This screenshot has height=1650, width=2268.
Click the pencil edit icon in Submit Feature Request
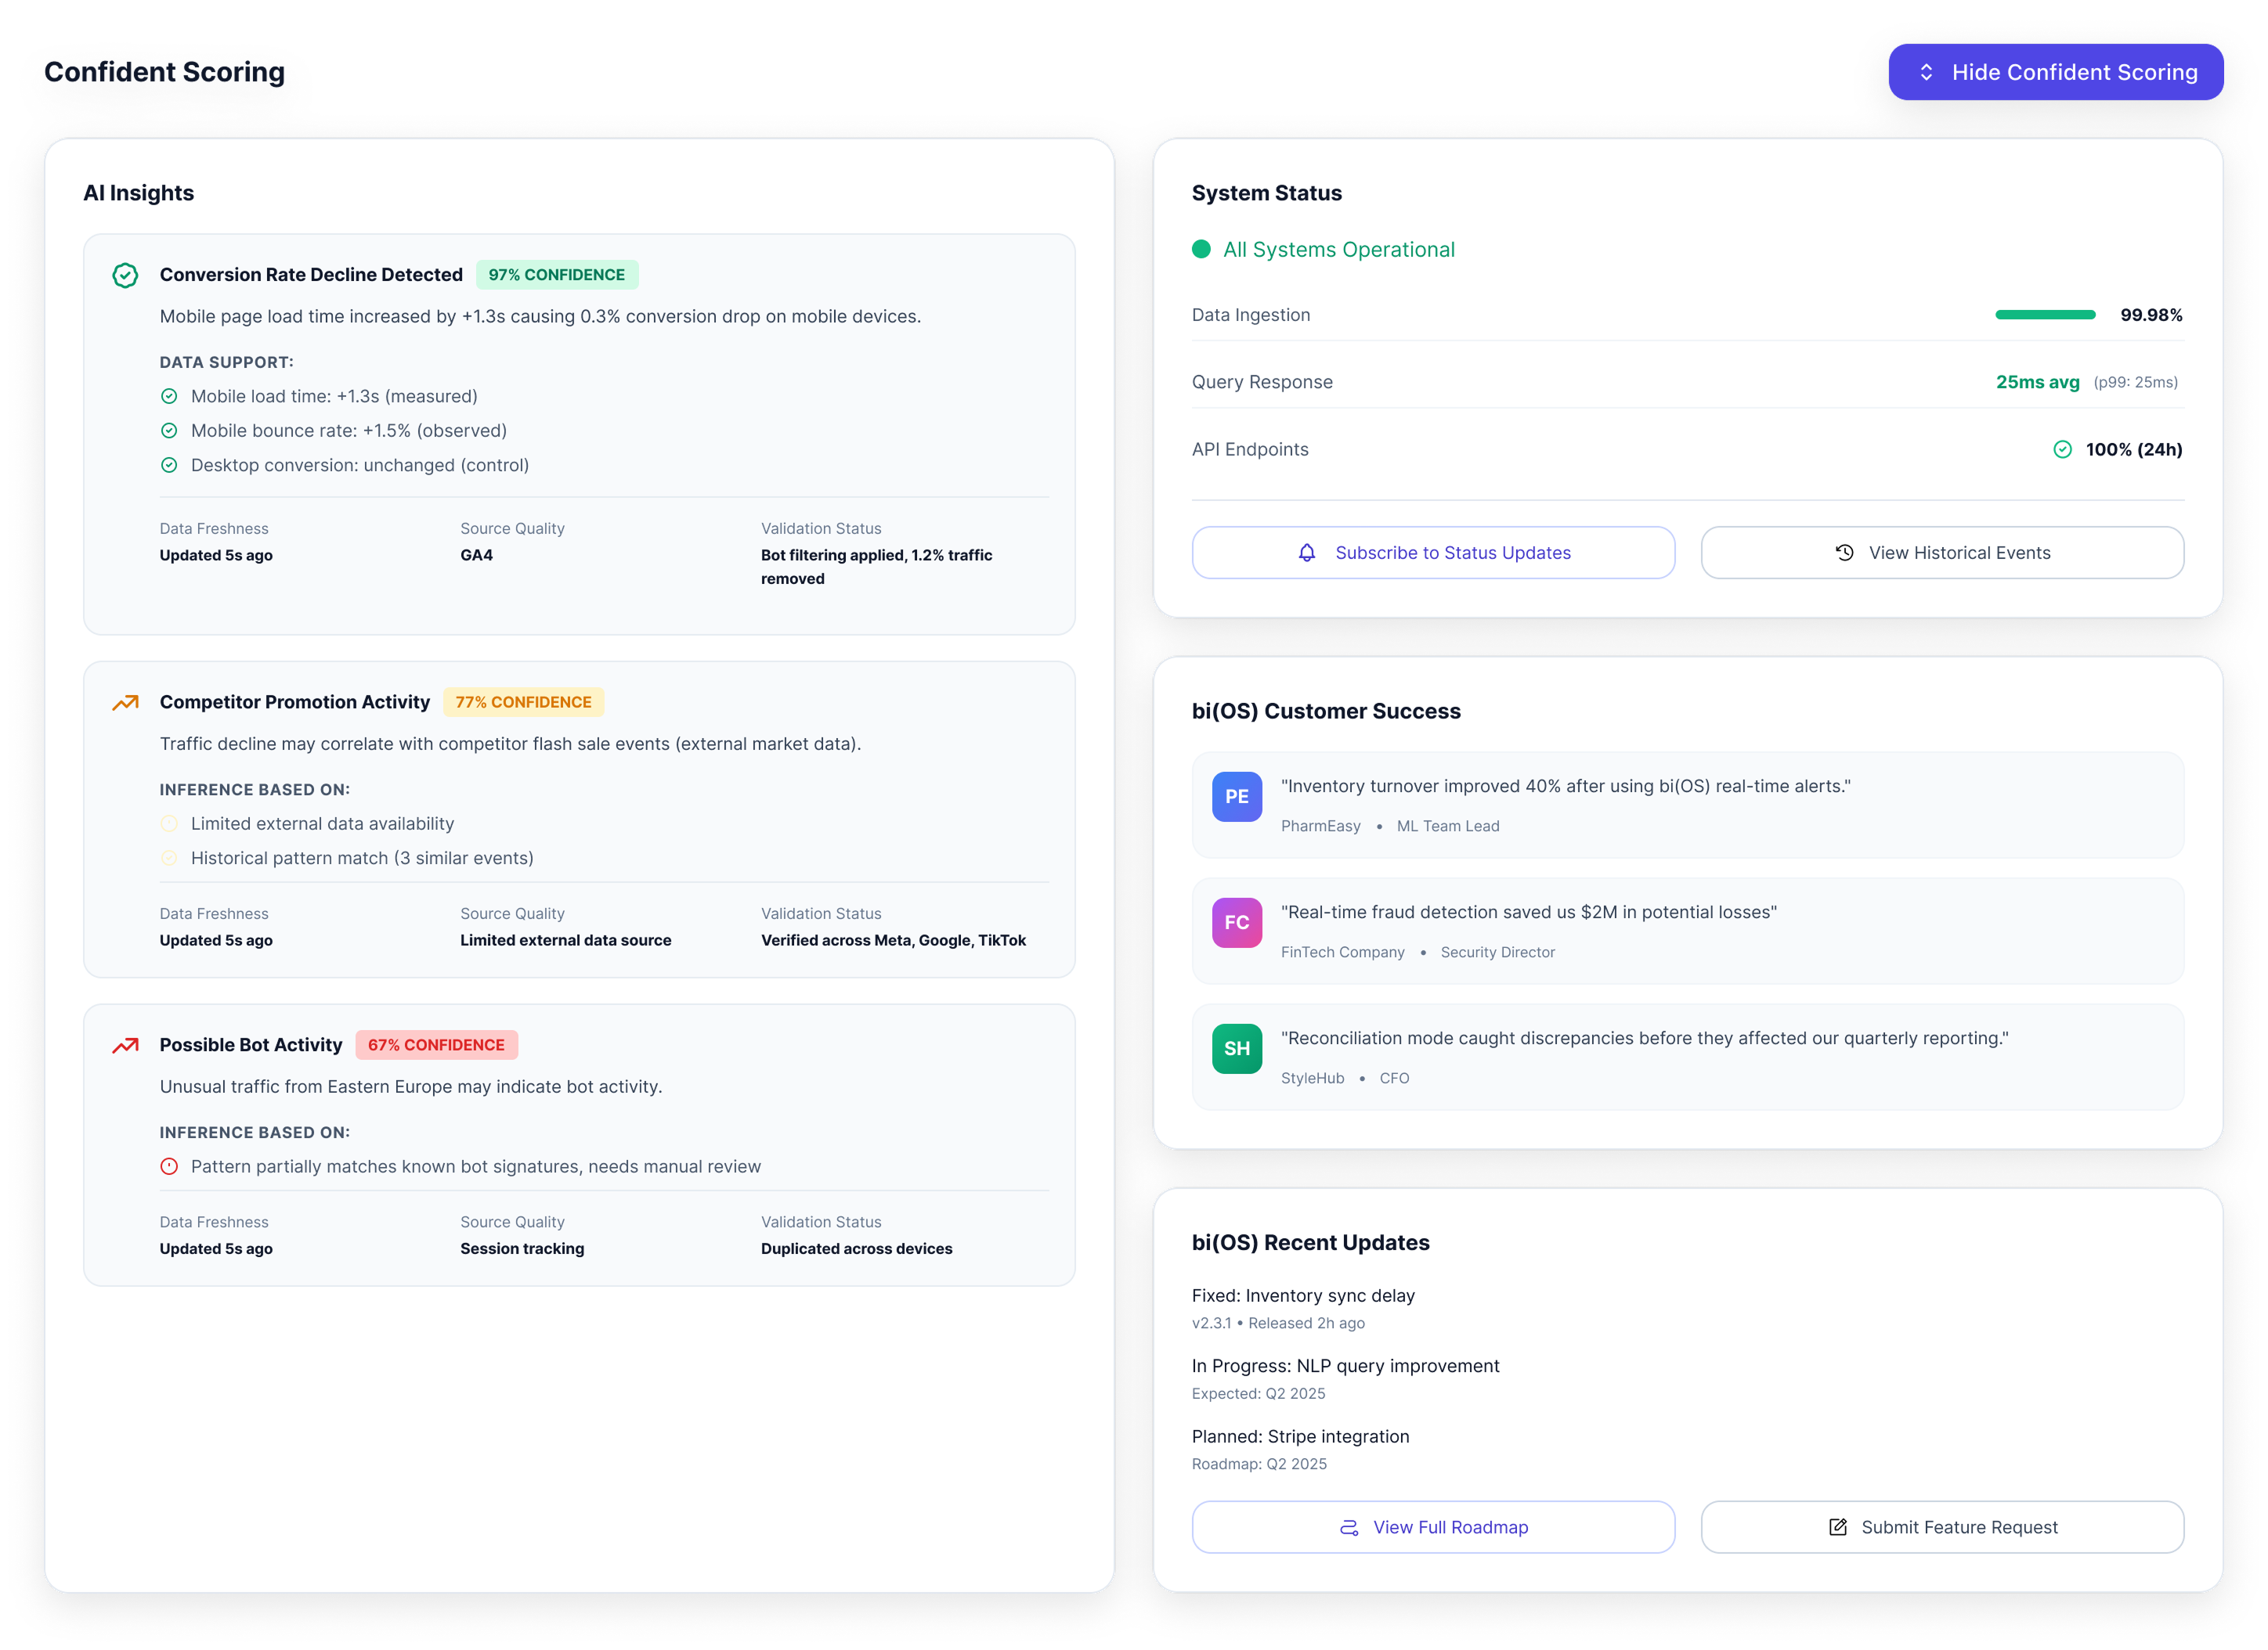coord(1837,1527)
